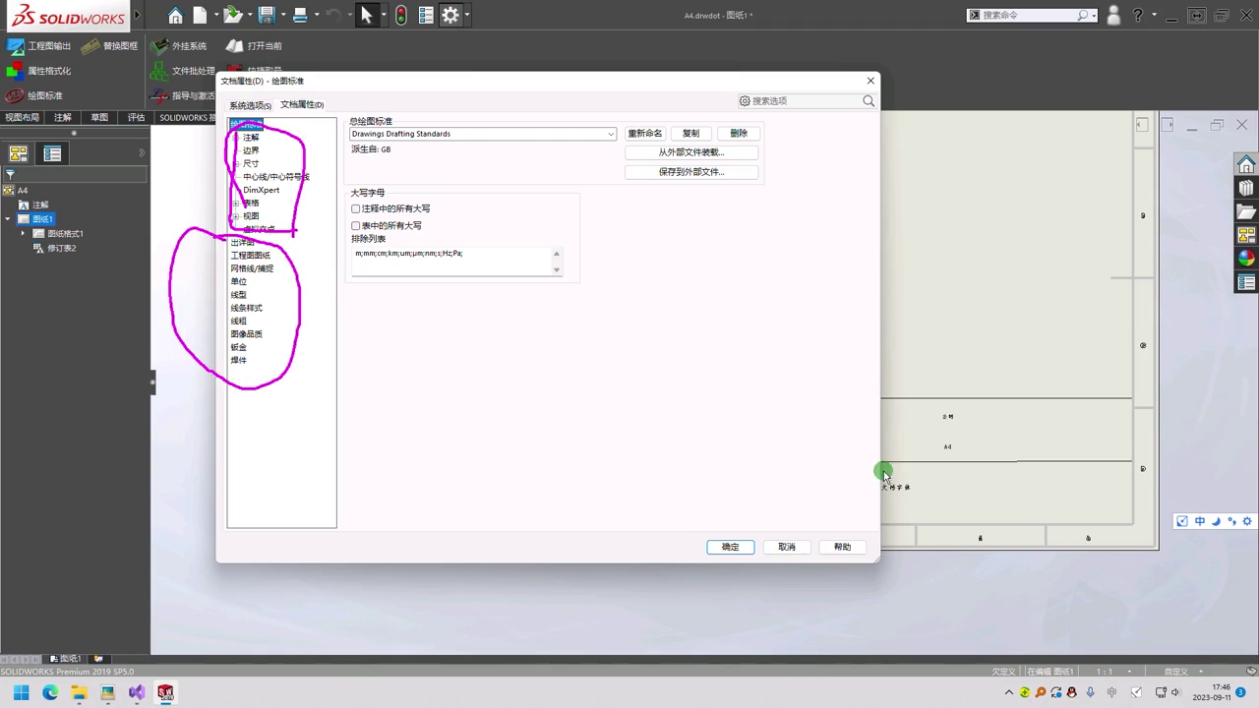Click the 替换图框 toolbar command
The image size is (1259, 708).
click(110, 46)
